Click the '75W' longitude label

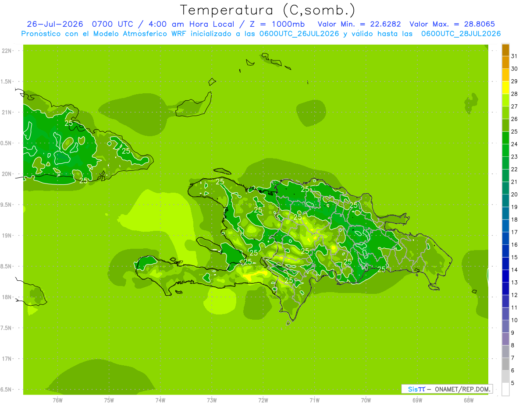[x=109, y=400]
